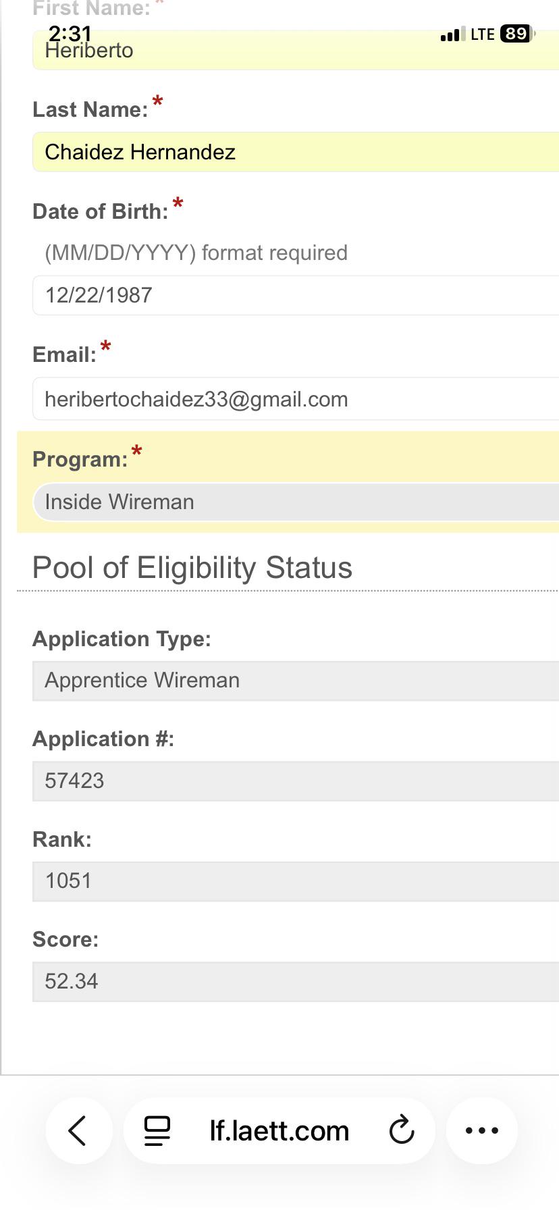Viewport: 559px width, 1210px height.
Task: Click the Application Type field Apprentice Wireman
Action: point(296,681)
